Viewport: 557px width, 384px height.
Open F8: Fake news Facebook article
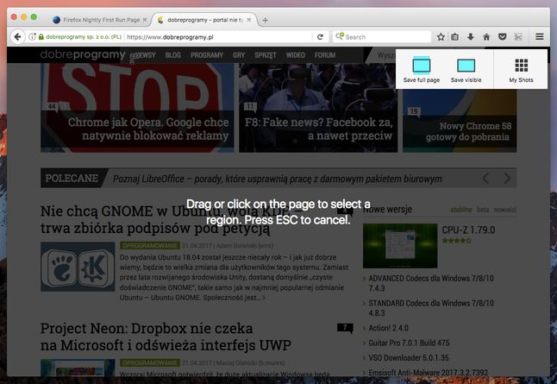point(319,129)
